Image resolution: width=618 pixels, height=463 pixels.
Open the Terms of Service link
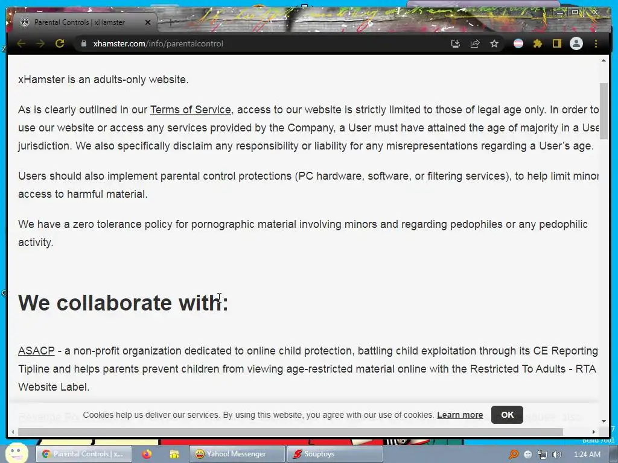click(x=190, y=110)
